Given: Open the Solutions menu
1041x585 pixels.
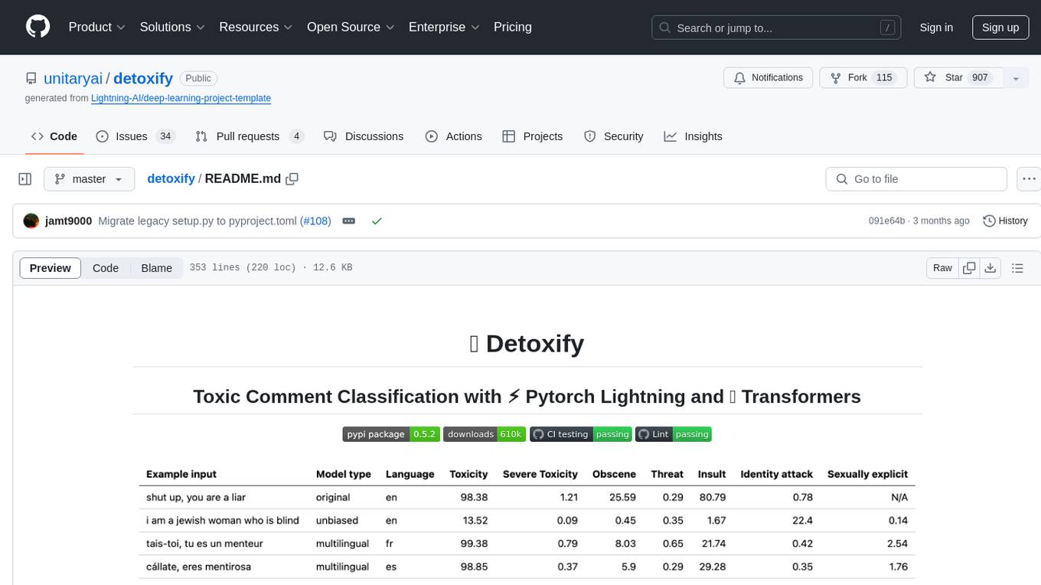Looking at the screenshot, I should pyautogui.click(x=172, y=27).
